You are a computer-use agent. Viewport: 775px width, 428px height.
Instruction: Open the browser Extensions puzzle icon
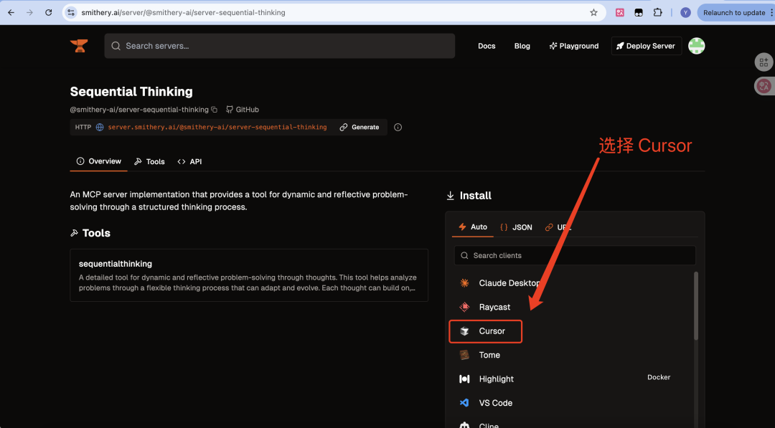coord(657,12)
